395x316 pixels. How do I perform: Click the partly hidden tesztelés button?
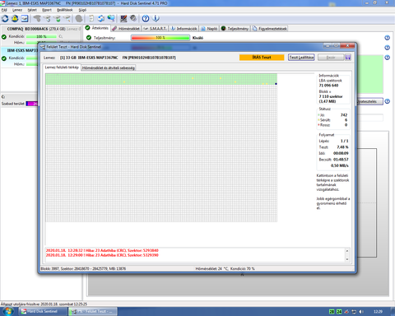pyautogui.click(x=369, y=101)
